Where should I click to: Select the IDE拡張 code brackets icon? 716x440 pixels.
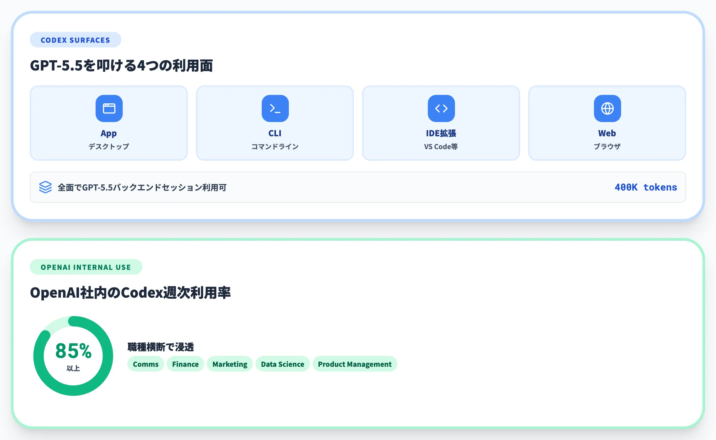coord(441,108)
